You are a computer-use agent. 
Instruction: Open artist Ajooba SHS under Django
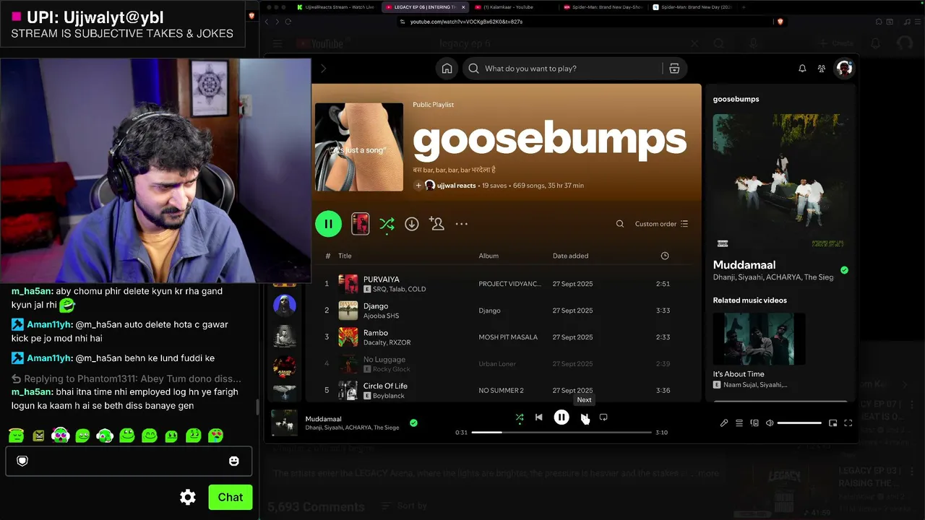[x=381, y=316]
